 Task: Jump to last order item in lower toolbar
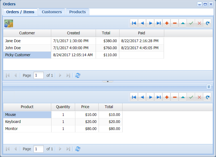tap(159, 97)
